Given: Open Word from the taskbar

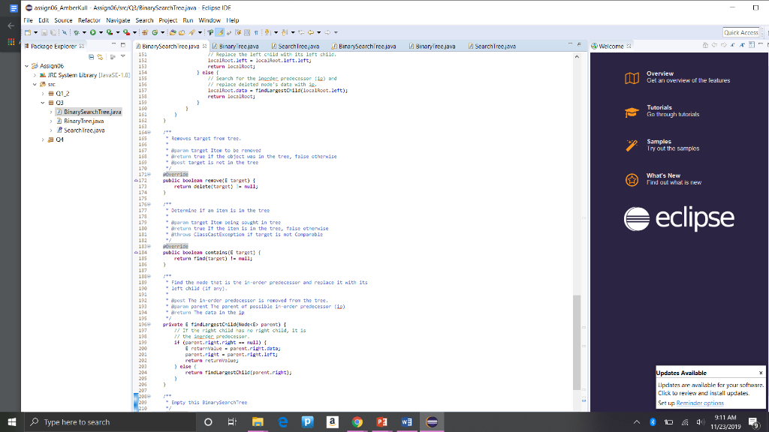Looking at the screenshot, I should coord(406,421).
